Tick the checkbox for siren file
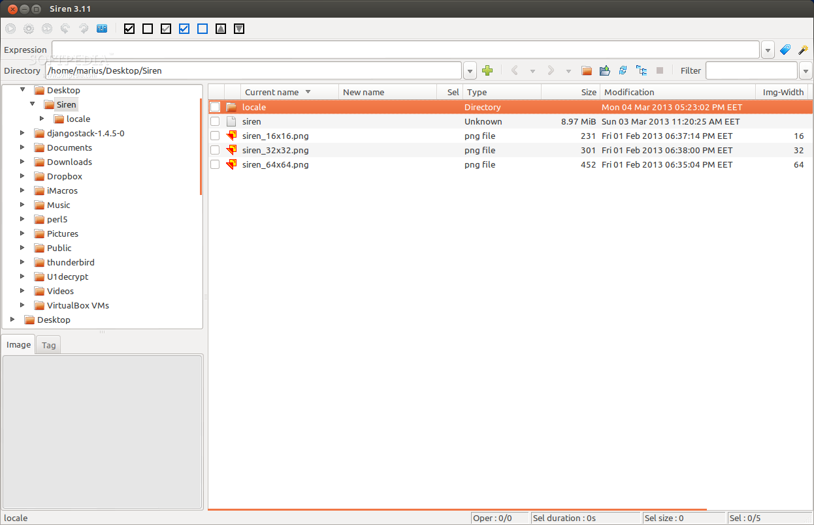 point(215,121)
